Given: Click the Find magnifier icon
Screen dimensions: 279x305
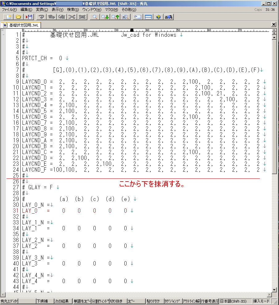Looking at the screenshot, I should (95, 17).
